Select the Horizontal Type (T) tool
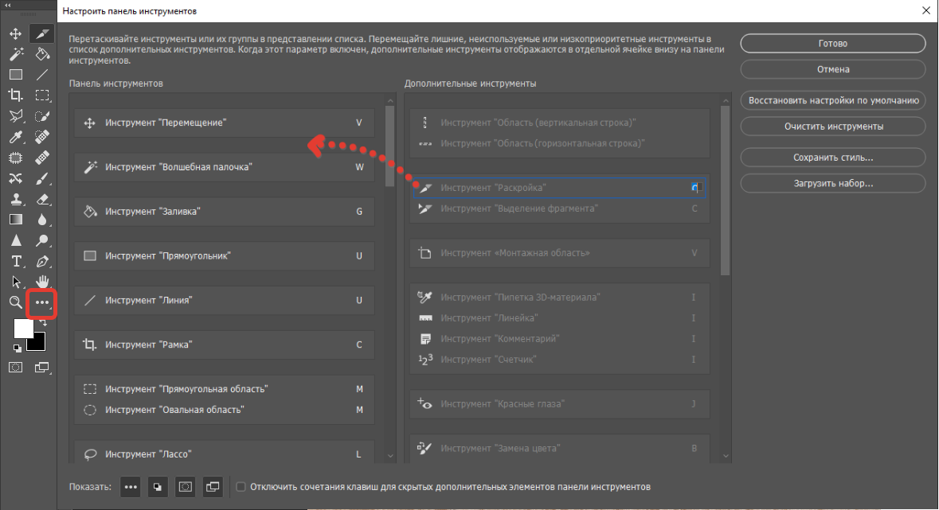Screen dimensions: 939x510 (15, 261)
